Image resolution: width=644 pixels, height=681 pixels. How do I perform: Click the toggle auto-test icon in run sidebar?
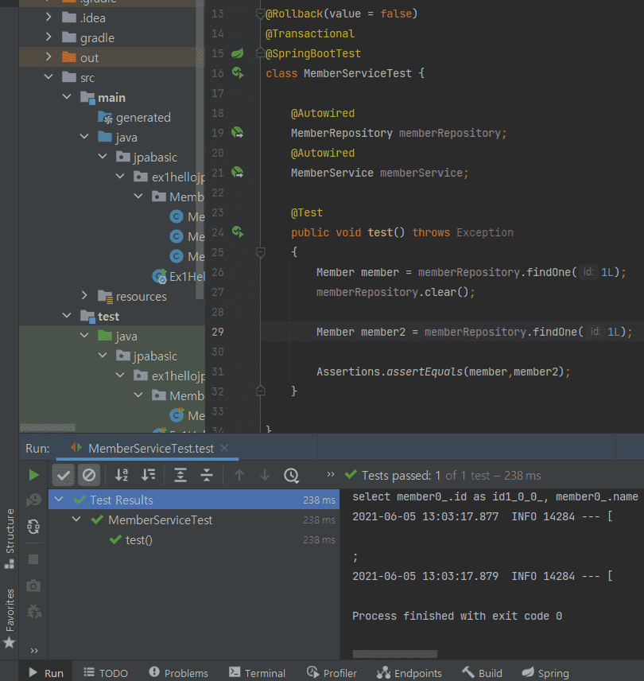click(x=33, y=526)
